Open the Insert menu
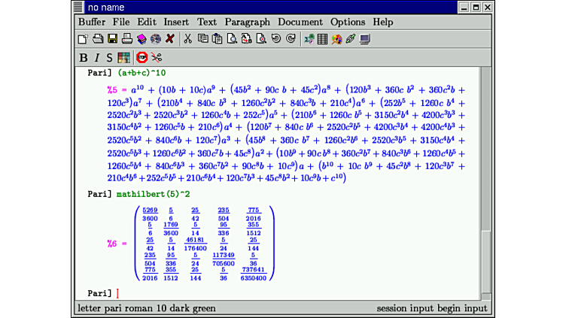 coord(176,22)
